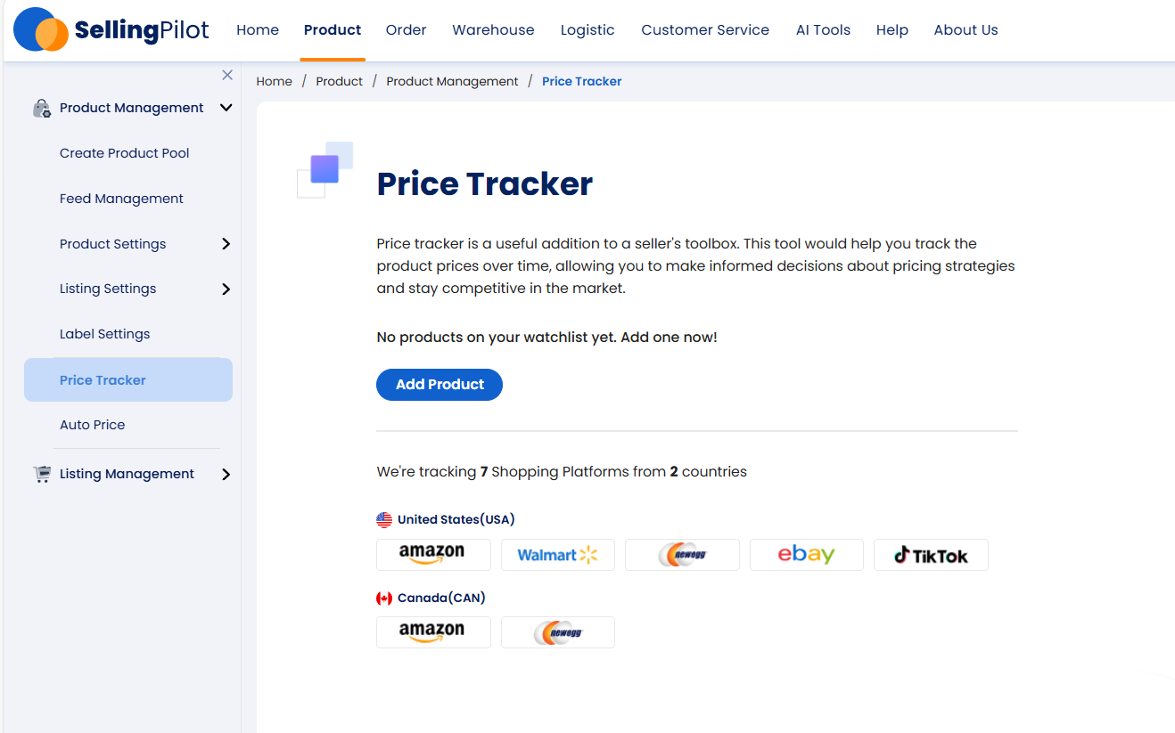
Task: Open the AI Tools menu
Action: (x=823, y=29)
